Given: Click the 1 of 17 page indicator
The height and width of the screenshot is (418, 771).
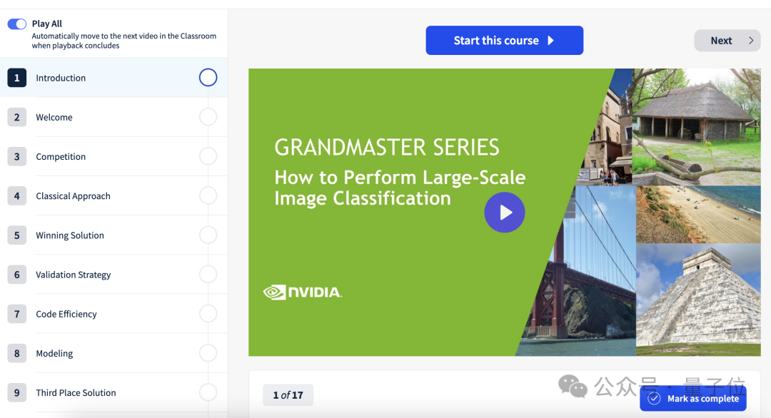Looking at the screenshot, I should (288, 395).
